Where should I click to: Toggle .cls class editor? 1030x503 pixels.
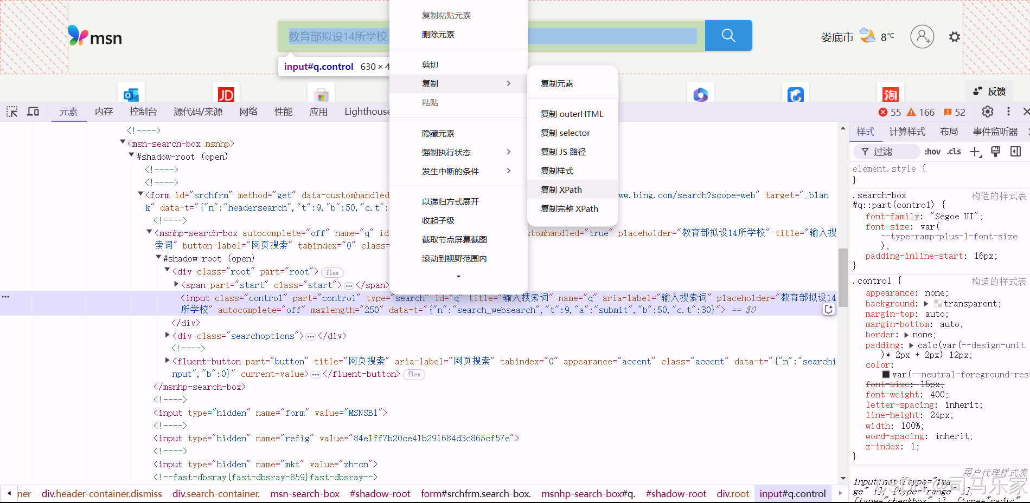point(954,151)
